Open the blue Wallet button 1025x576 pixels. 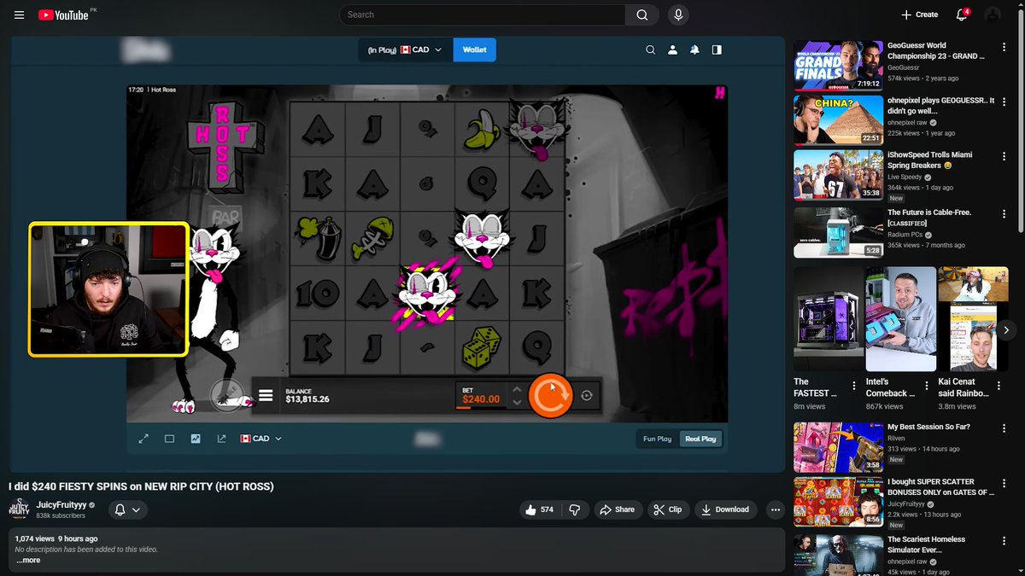[x=474, y=49]
